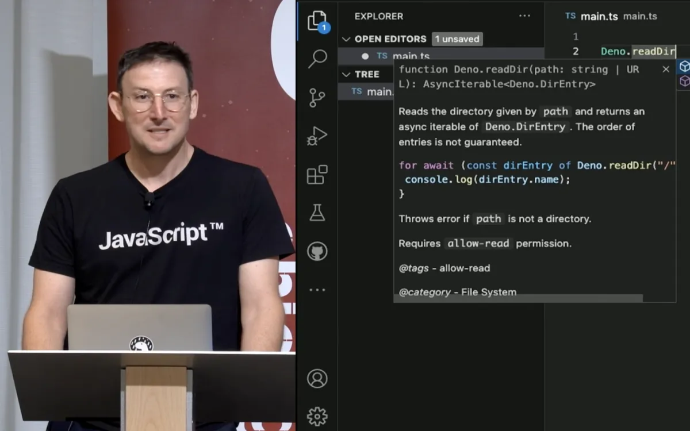Open the Accounts menu
Image resolution: width=690 pixels, height=431 pixels.
pyautogui.click(x=317, y=378)
